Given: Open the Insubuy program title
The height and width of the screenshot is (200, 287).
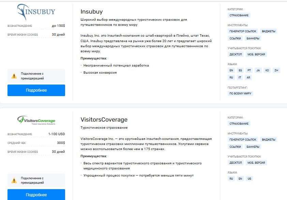Looking at the screenshot, I should click(91, 12).
